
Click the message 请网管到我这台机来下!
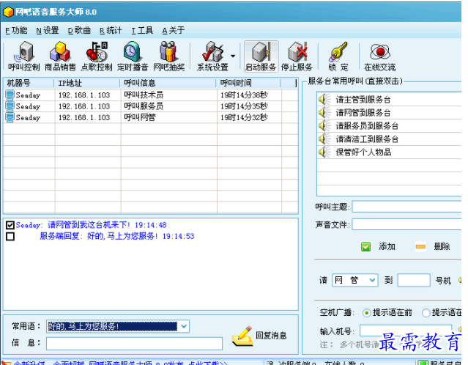[89, 225]
